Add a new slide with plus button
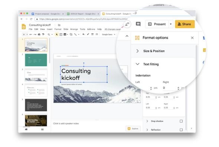 (x=24, y=35)
